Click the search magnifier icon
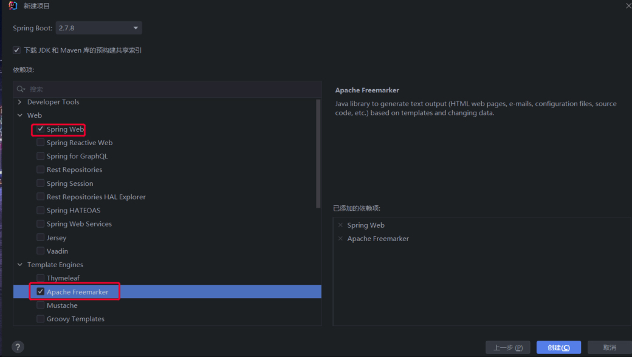 click(x=21, y=89)
